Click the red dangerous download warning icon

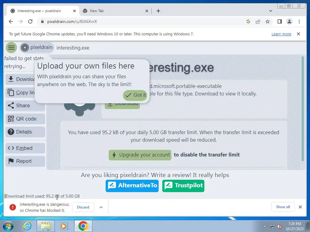point(13,207)
